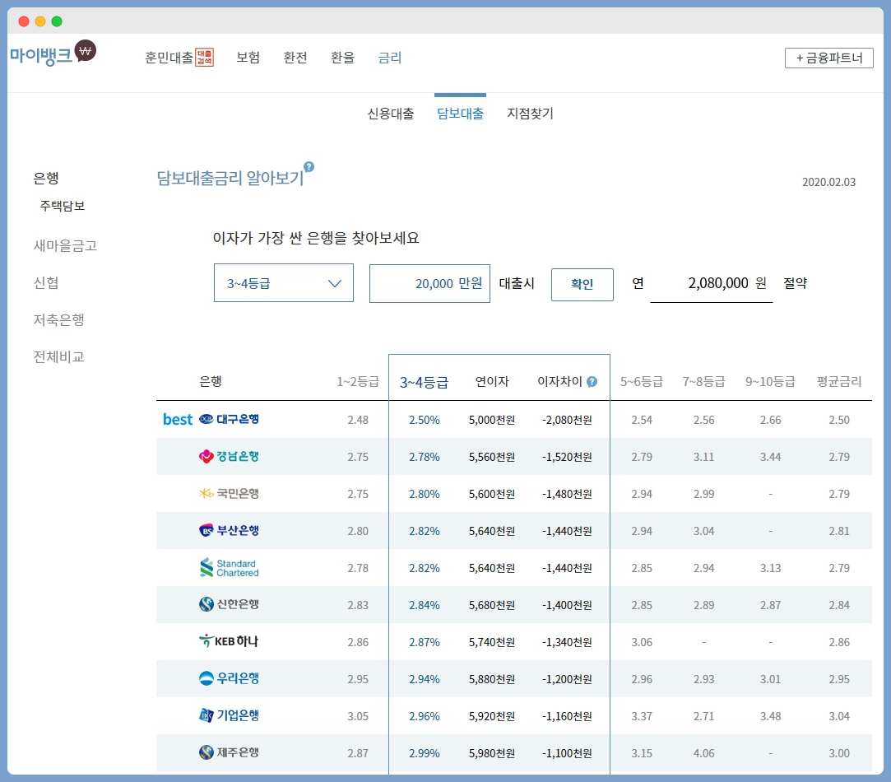The height and width of the screenshot is (782, 891).
Task: Open 훈민대출 in the top menu
Action: click(169, 58)
